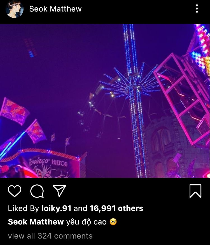View all 324 comments
This screenshot has width=210, height=245.
point(50,236)
